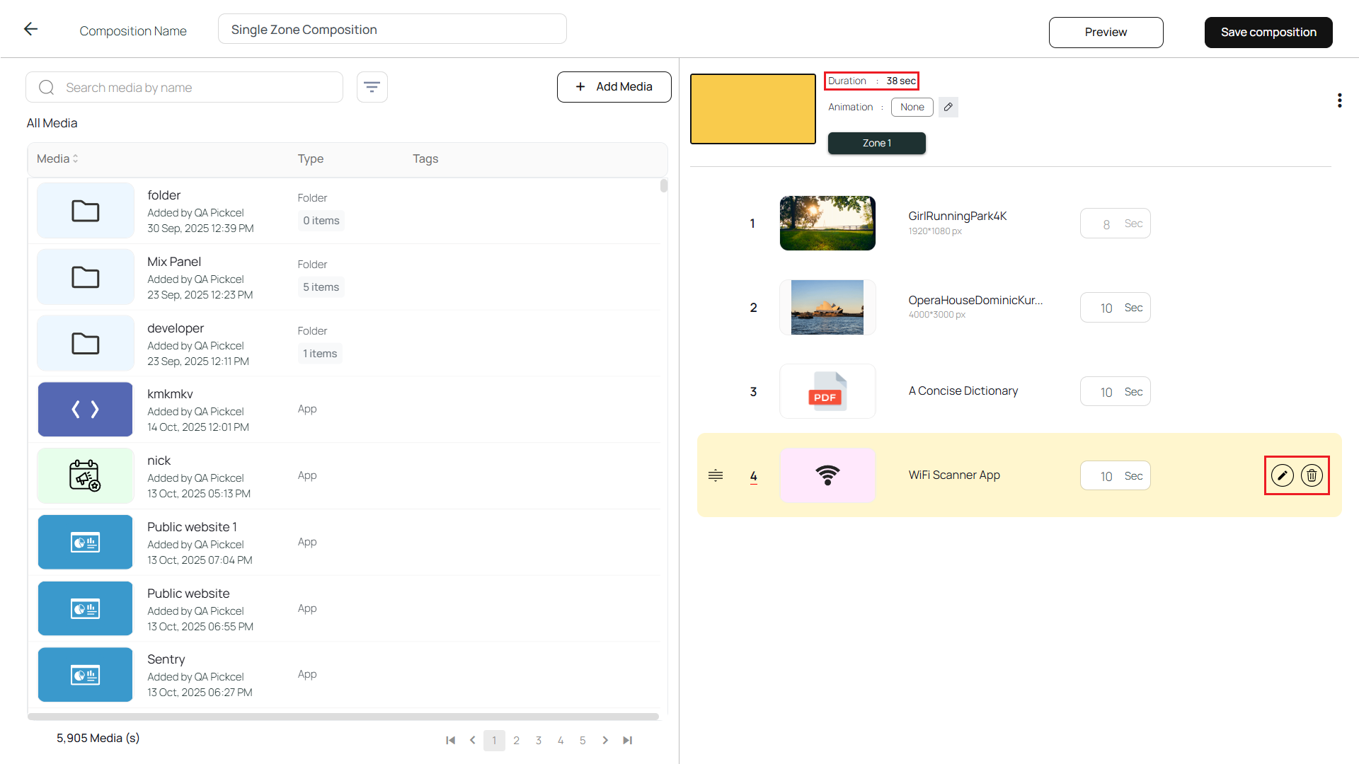Select the yellow zone preview swatch
This screenshot has height=764, width=1359.
click(752, 109)
